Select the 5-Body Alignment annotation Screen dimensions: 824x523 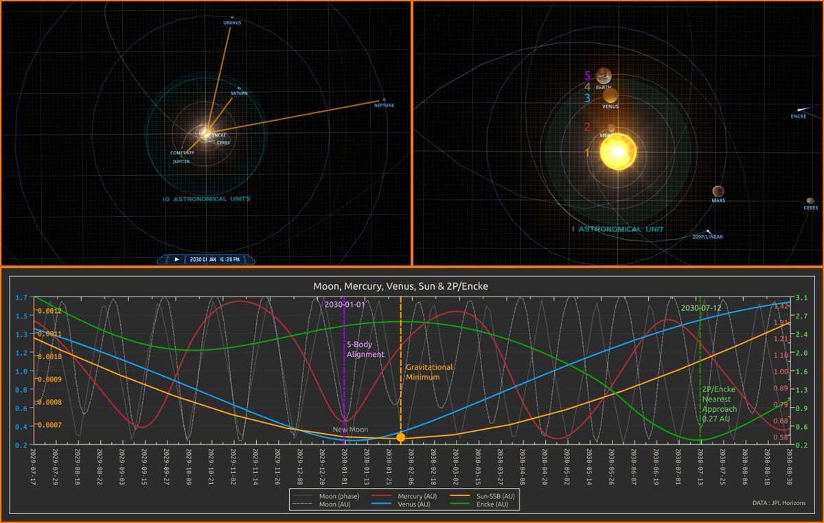click(x=365, y=349)
